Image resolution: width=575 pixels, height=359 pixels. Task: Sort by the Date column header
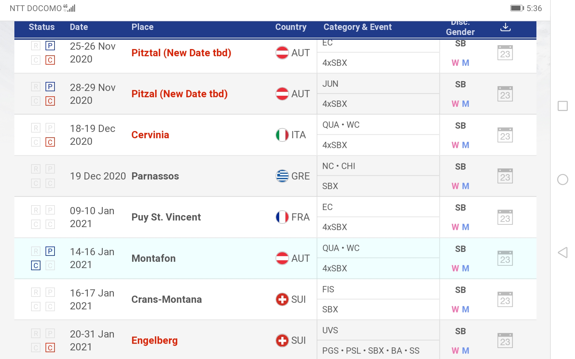[79, 27]
